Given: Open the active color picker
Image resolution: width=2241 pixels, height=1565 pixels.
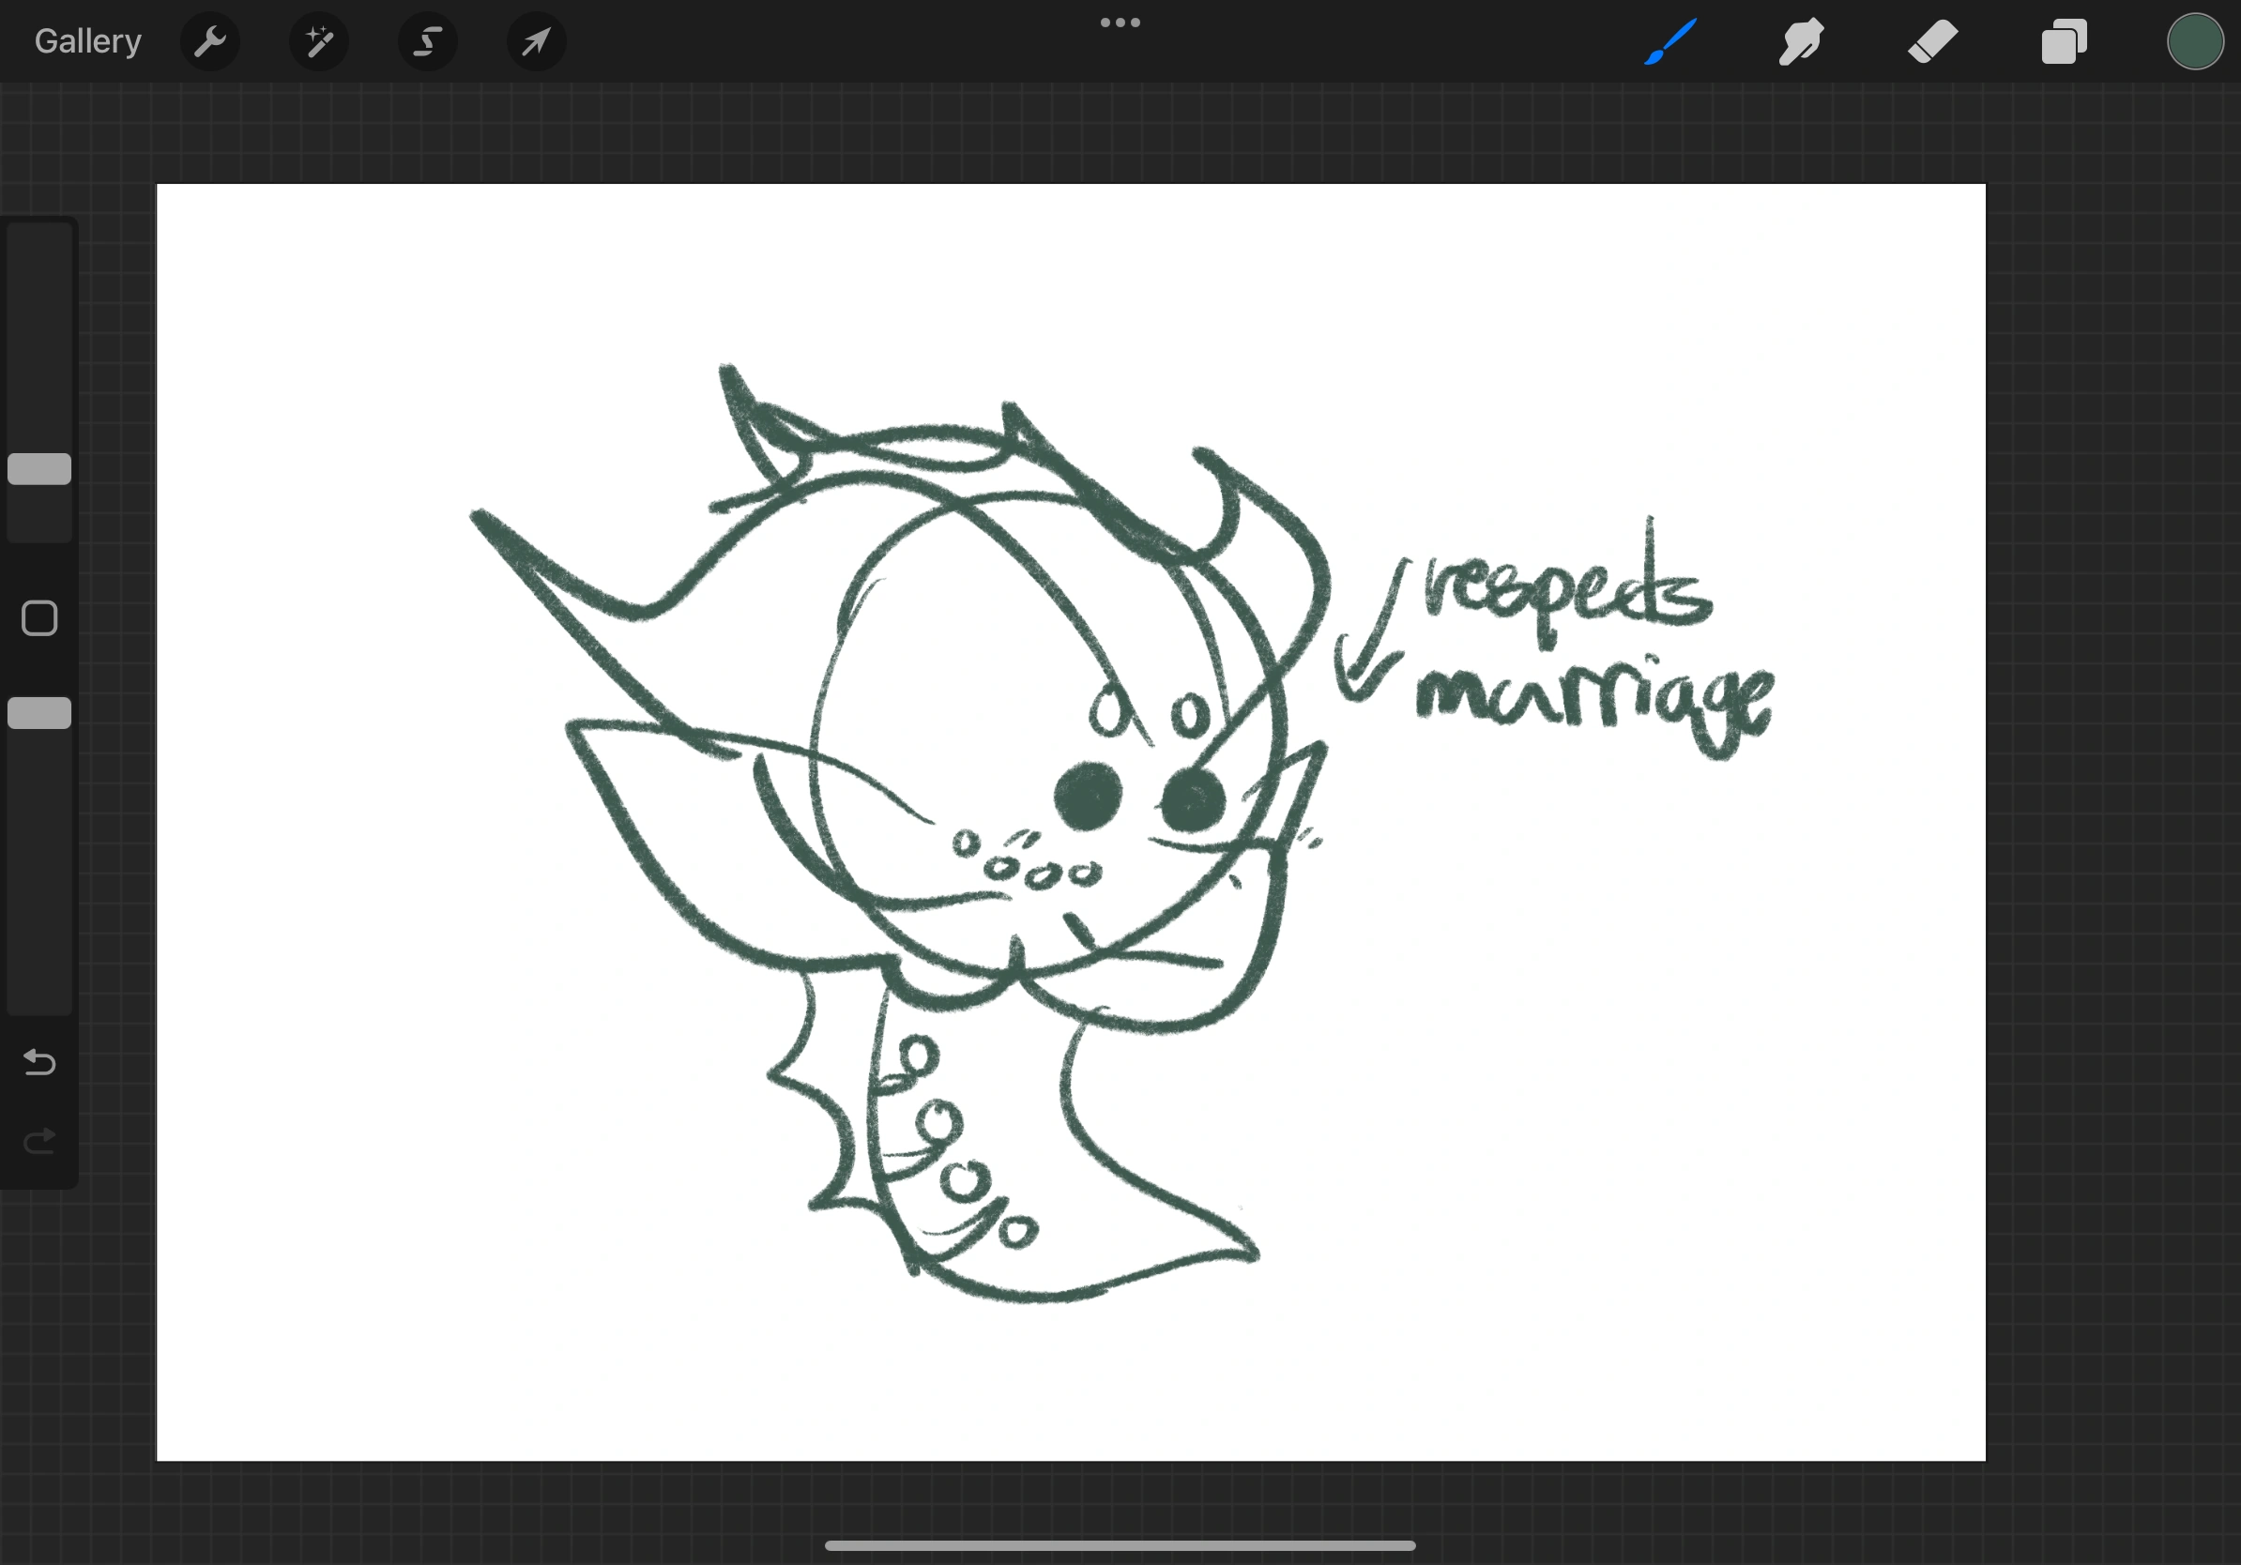Looking at the screenshot, I should click(2195, 41).
